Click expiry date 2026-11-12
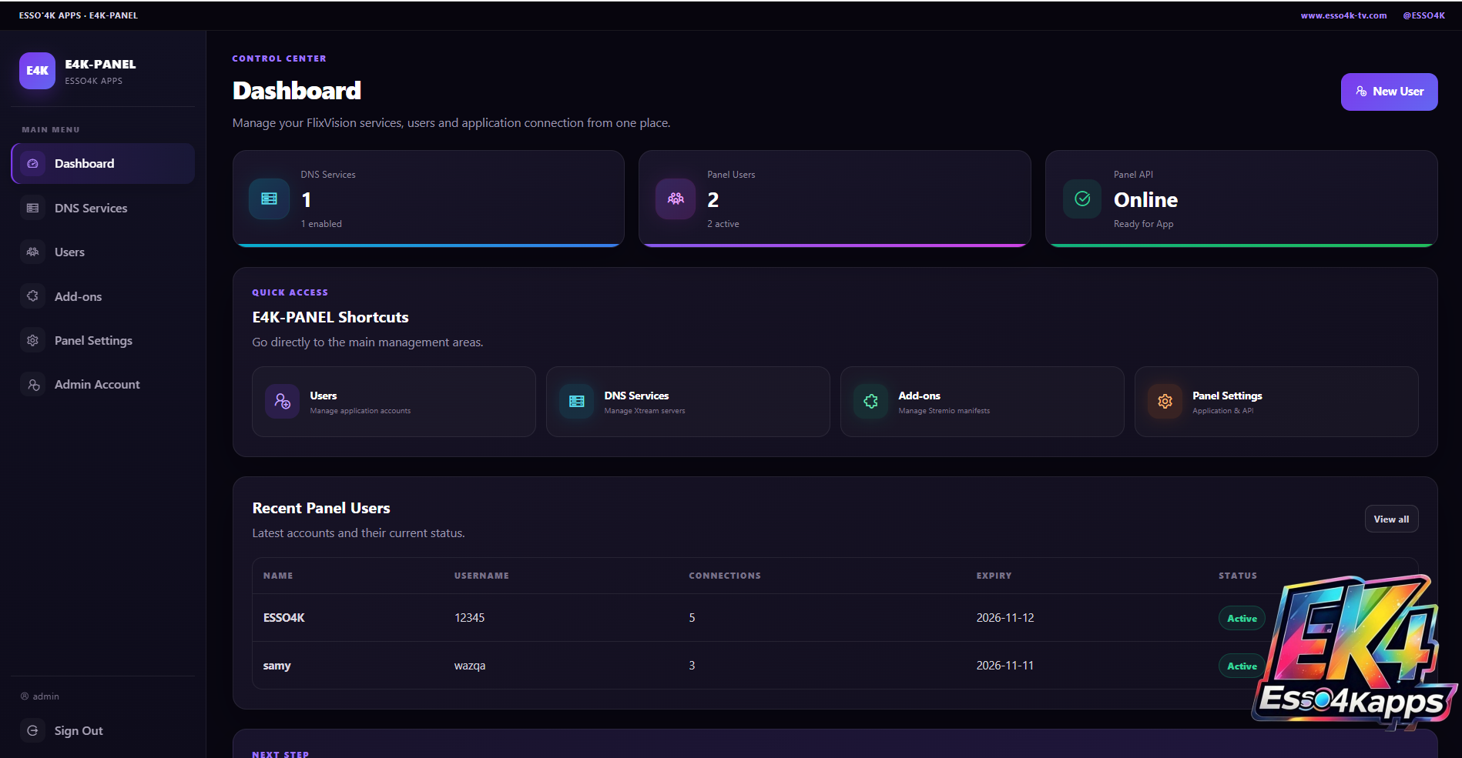This screenshot has height=758, width=1462. pyautogui.click(x=1005, y=618)
